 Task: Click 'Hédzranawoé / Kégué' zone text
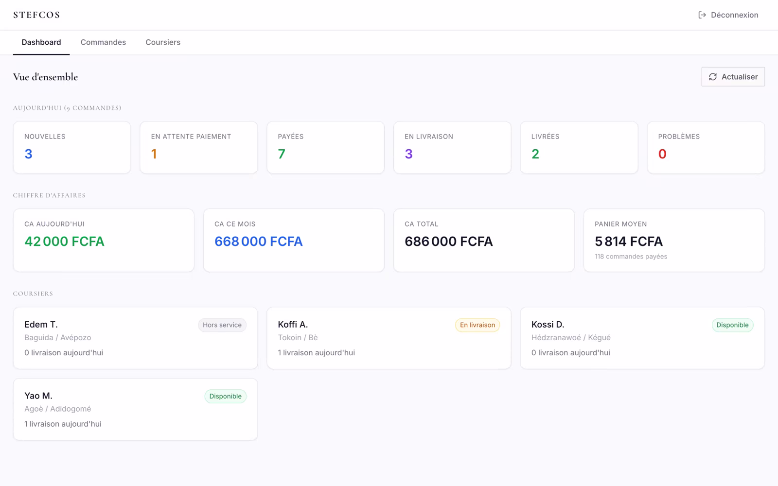[571, 338]
